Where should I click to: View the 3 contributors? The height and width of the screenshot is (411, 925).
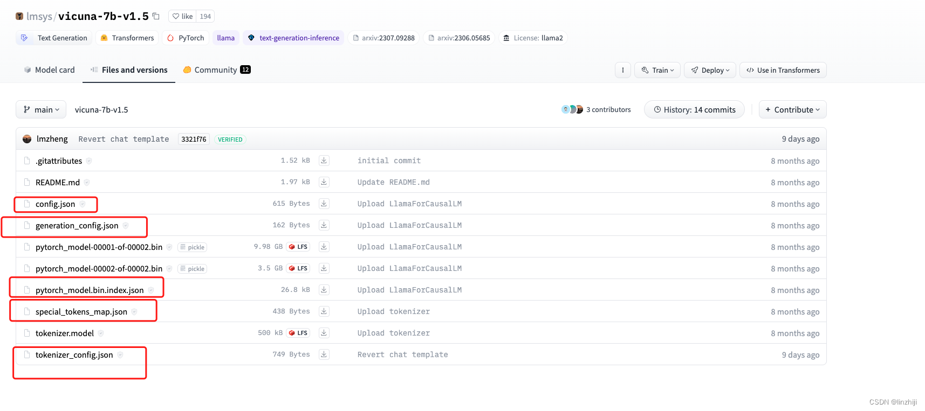pyautogui.click(x=596, y=109)
